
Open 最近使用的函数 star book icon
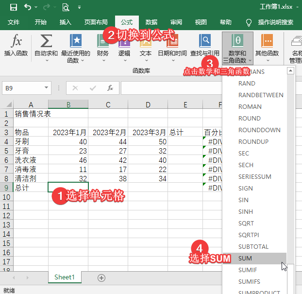pyautogui.click(x=76, y=41)
